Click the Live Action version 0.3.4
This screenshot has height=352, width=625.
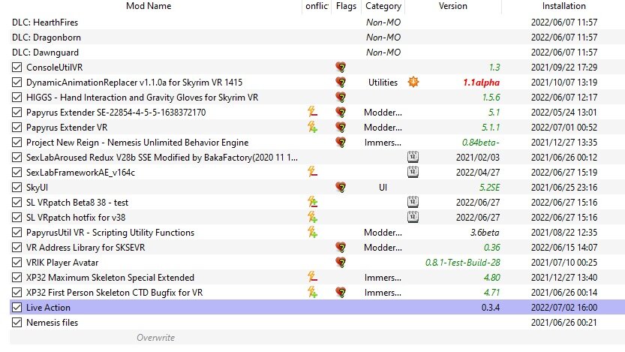[491, 308]
